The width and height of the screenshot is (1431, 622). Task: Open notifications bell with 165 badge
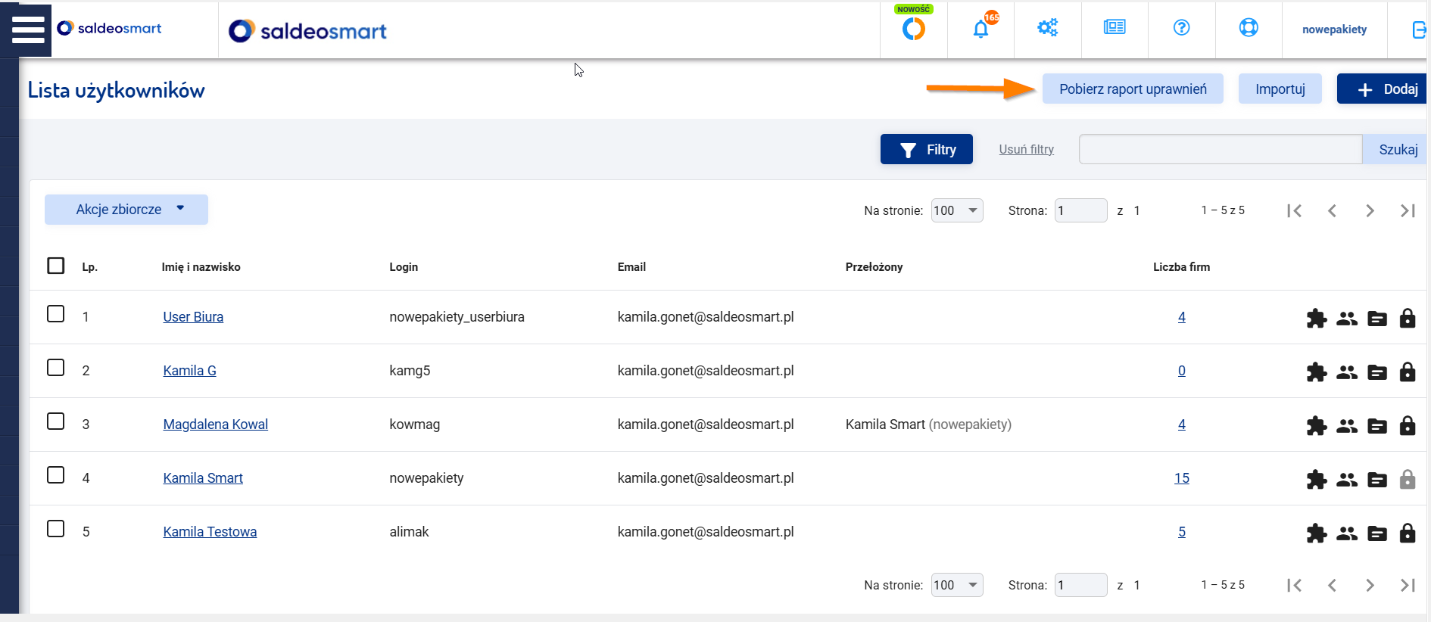pyautogui.click(x=981, y=29)
